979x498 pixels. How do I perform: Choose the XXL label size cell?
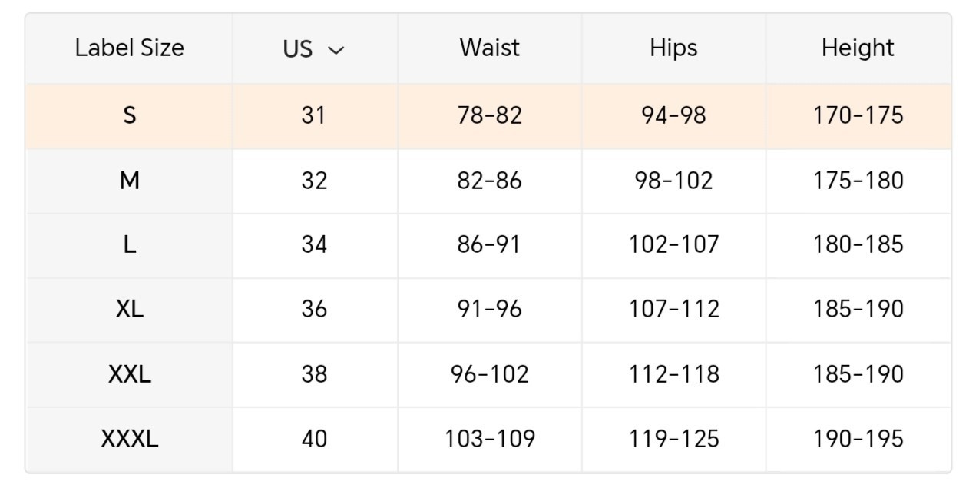(x=129, y=374)
